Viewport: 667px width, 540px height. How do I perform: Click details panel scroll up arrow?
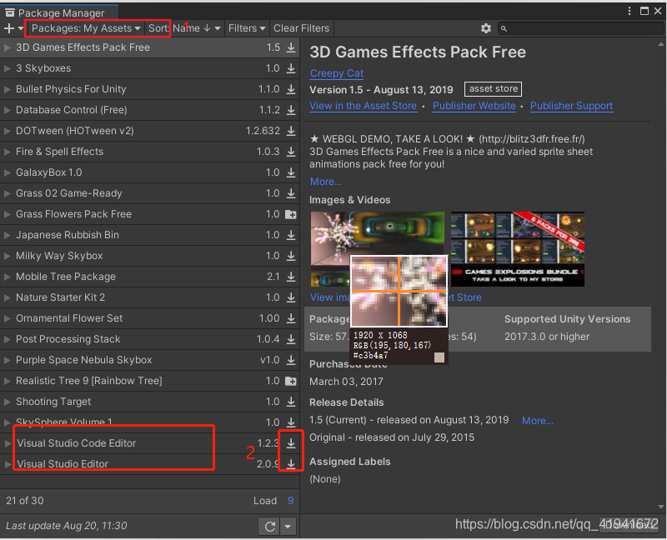click(x=660, y=44)
